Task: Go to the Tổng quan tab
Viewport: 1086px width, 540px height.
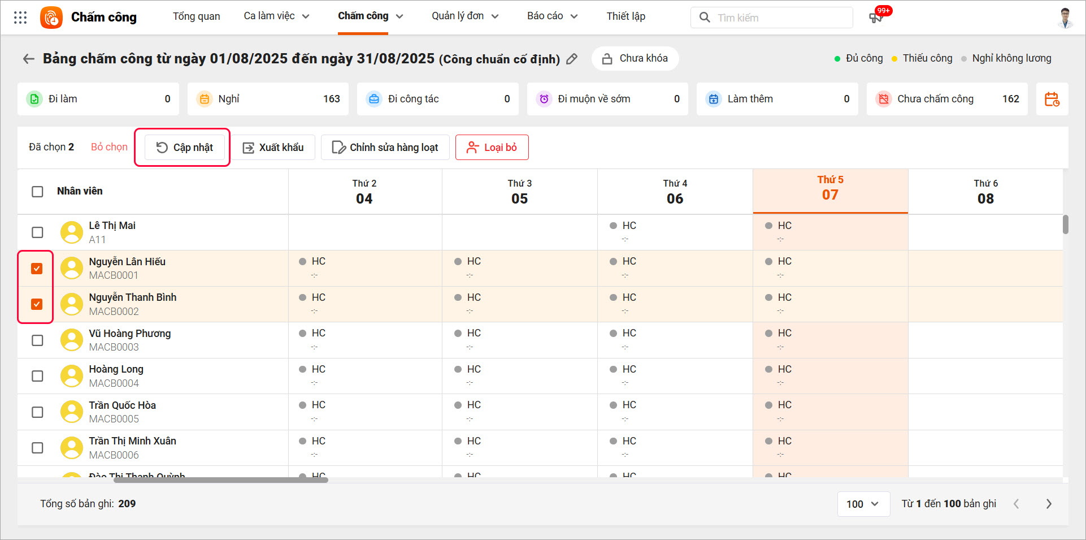Action: click(196, 16)
